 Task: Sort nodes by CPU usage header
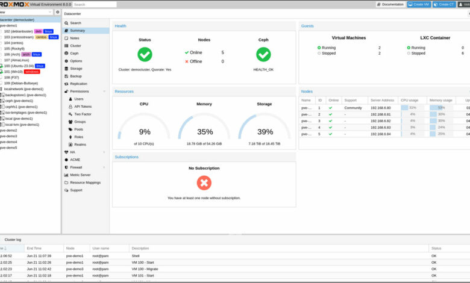(x=412, y=101)
